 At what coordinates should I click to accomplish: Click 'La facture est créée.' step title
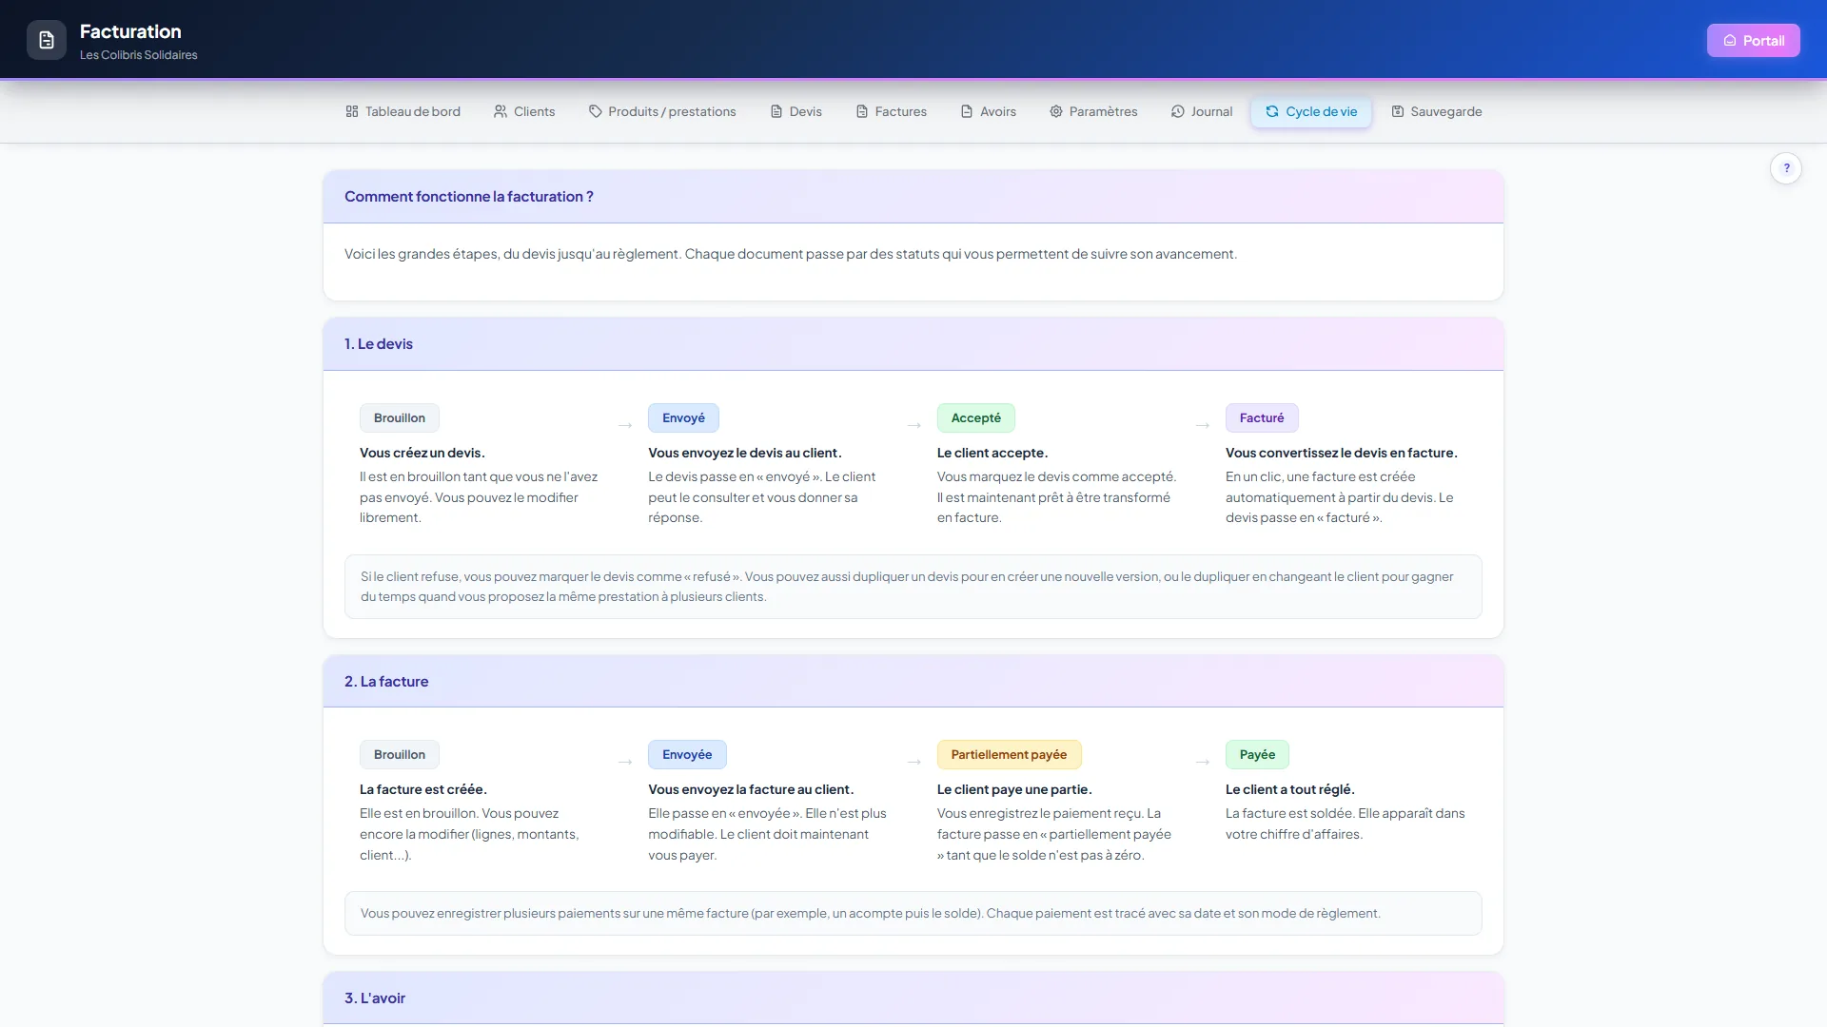point(423,789)
